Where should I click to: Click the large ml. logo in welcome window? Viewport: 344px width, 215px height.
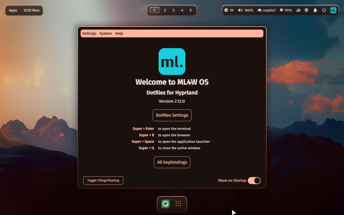[x=172, y=62]
